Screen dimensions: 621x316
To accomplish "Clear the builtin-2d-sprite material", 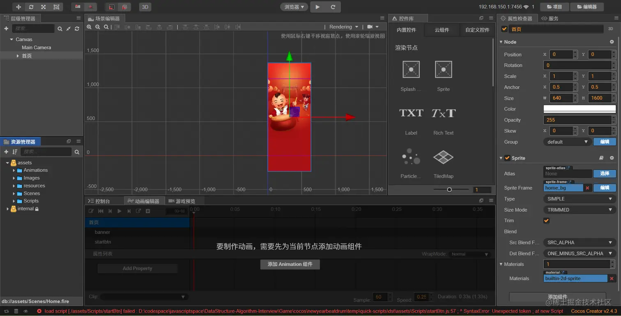I will click(x=612, y=279).
